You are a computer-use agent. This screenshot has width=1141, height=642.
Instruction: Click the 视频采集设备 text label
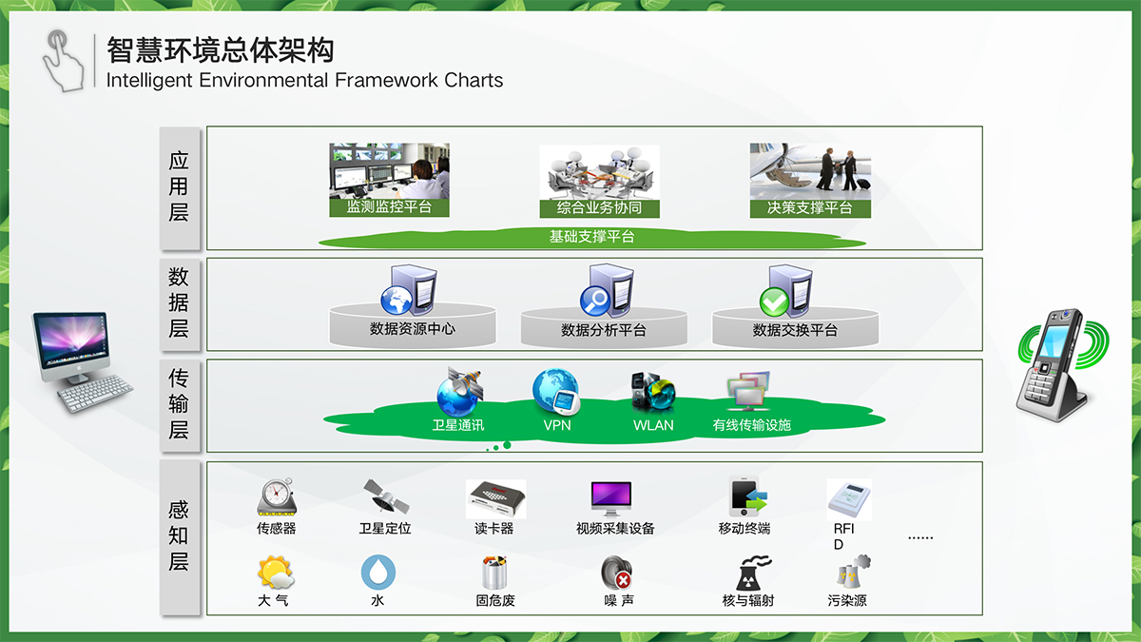(615, 528)
